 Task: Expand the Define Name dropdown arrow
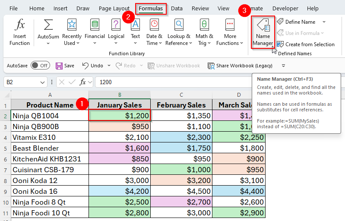tap(324, 22)
